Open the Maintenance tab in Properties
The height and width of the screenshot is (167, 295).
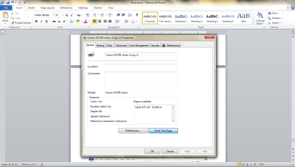[171, 45]
